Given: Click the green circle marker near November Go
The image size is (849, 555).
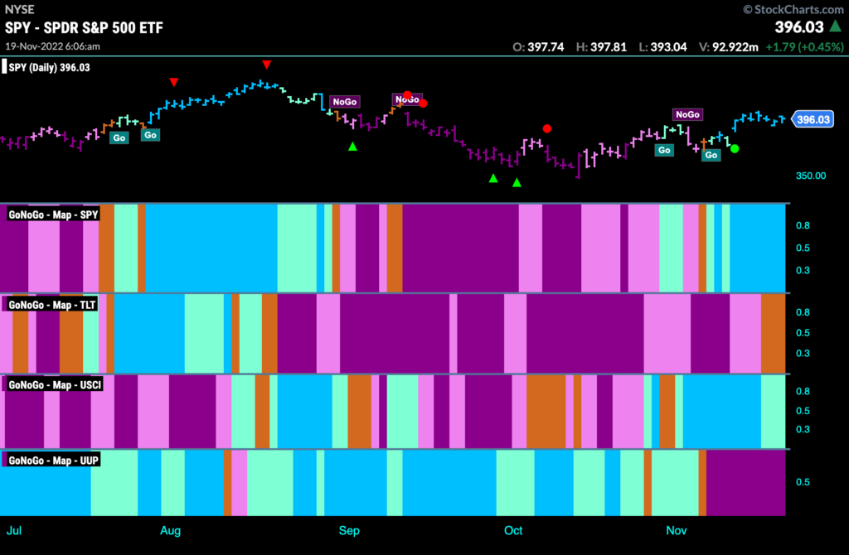Looking at the screenshot, I should pyautogui.click(x=735, y=149).
